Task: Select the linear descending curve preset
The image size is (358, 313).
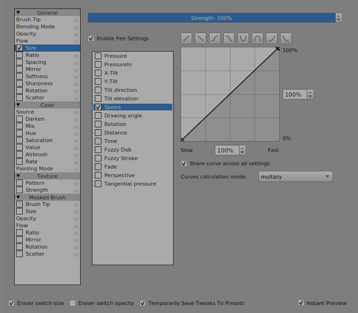Action: 201,38
